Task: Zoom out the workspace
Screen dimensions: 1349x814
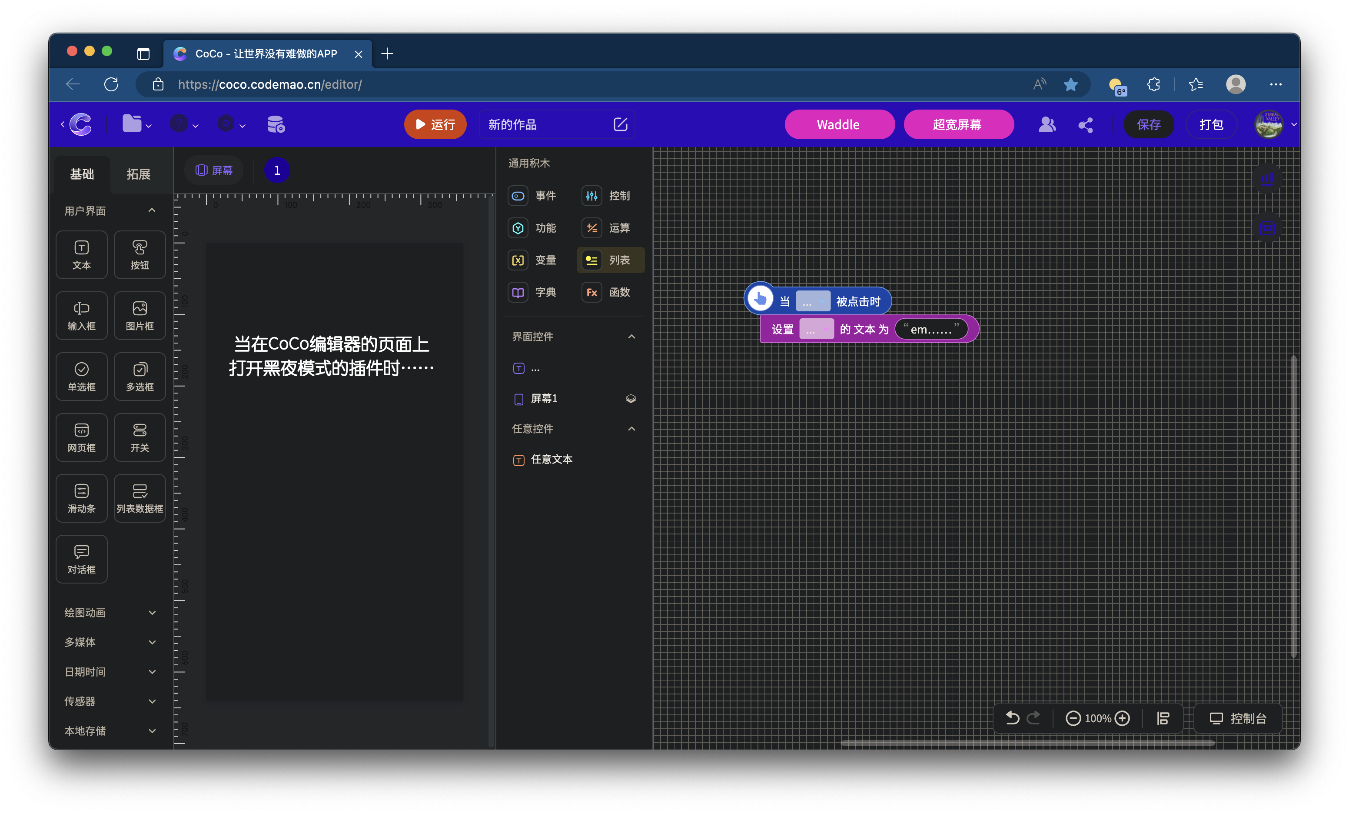Action: pos(1073,718)
